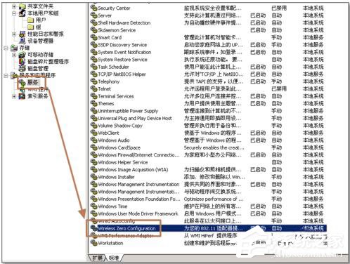Expand the 索引服务 tree node

pos(14,96)
